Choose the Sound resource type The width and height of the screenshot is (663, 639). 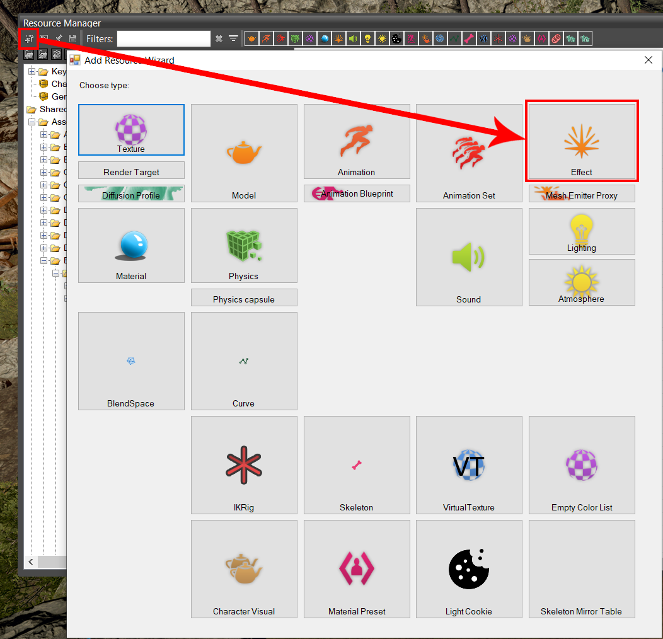(x=469, y=257)
